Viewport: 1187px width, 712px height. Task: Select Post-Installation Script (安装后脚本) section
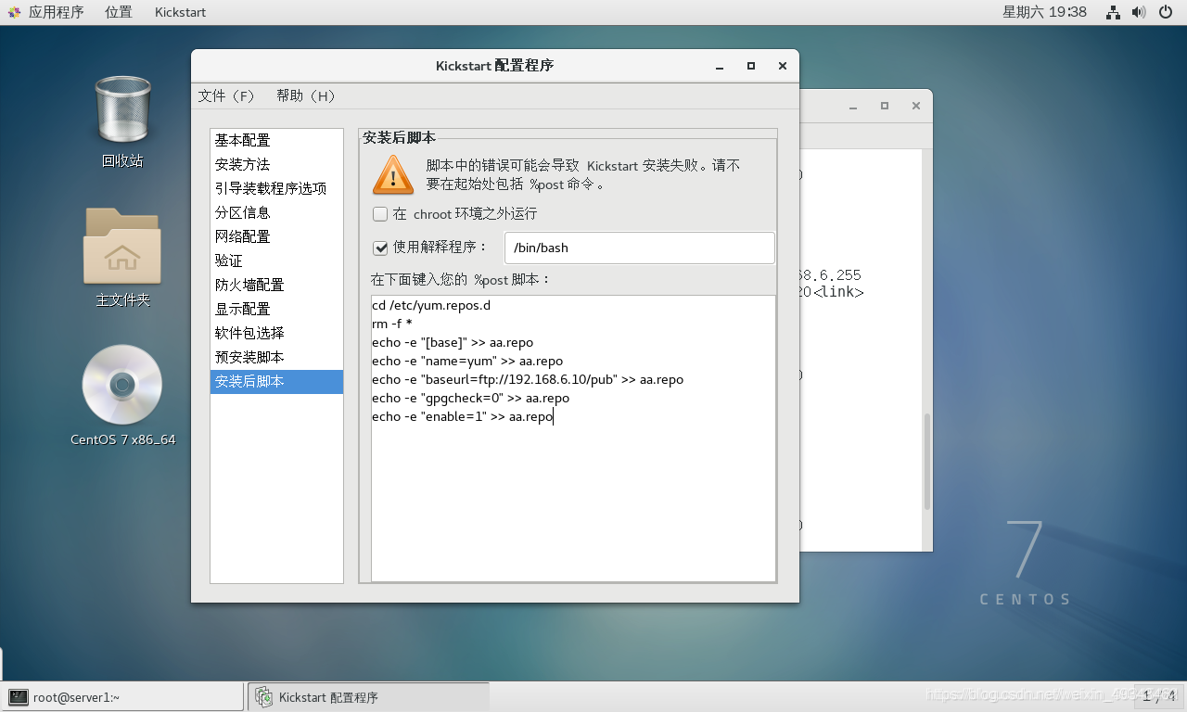pyautogui.click(x=276, y=381)
